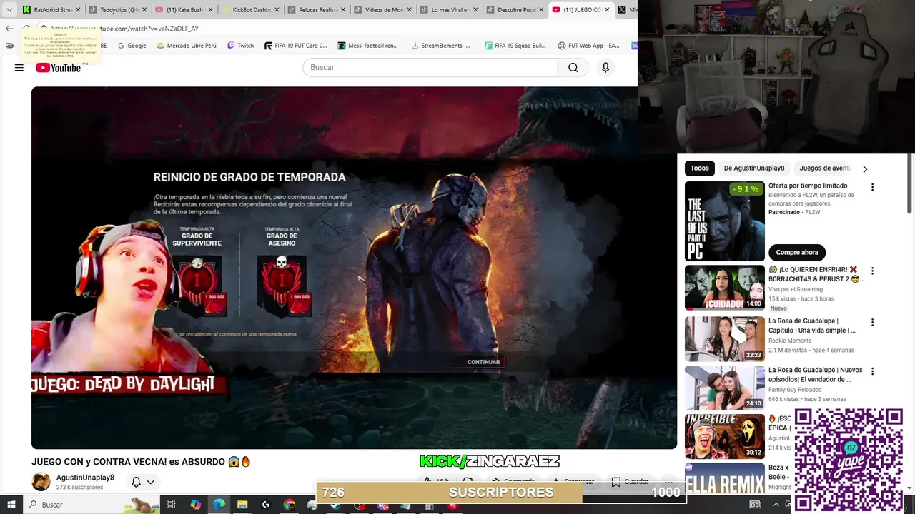
Task: Close the active JUEGO CON tab
Action: tap(608, 10)
